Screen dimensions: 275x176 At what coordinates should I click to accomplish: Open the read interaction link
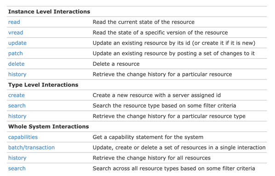pos(14,22)
